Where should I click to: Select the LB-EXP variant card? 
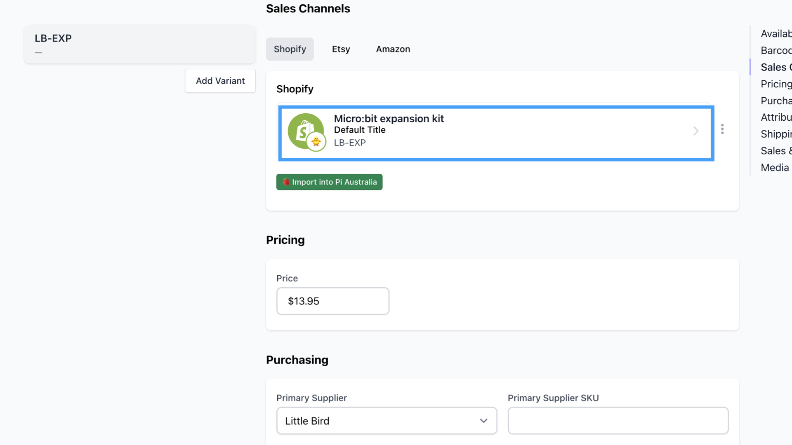click(x=140, y=44)
